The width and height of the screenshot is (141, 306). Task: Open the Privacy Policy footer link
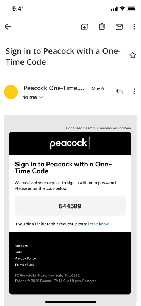25,258
